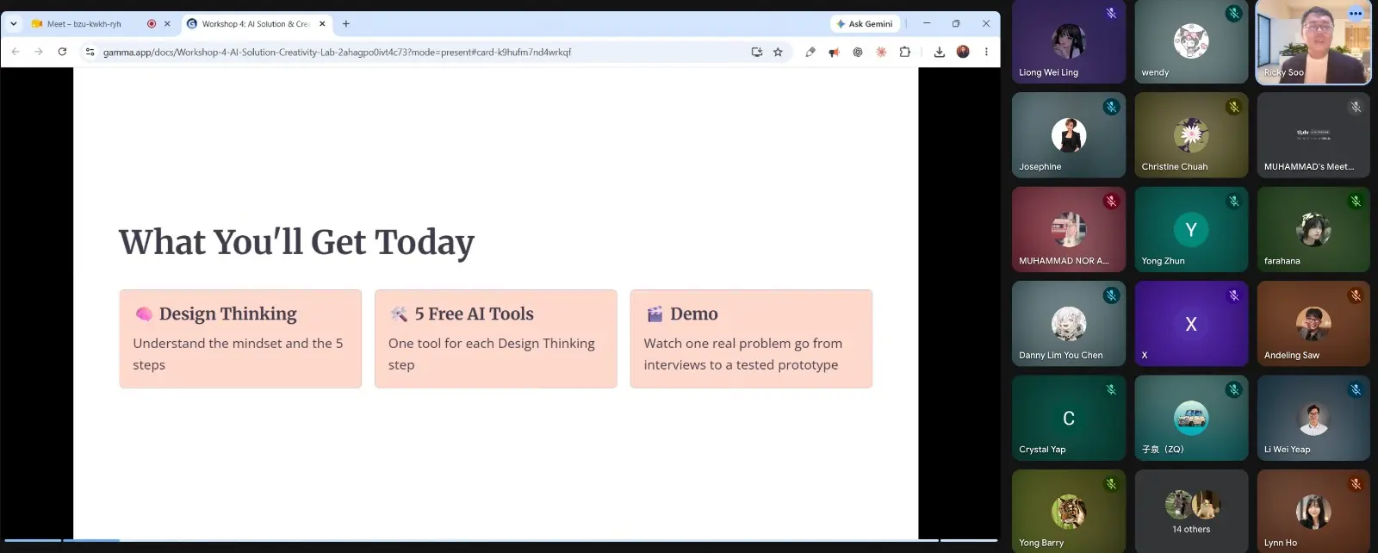The image size is (1378, 553).
Task: Click MUHAMMAD NOR A's red muted mic
Action: tap(1111, 201)
